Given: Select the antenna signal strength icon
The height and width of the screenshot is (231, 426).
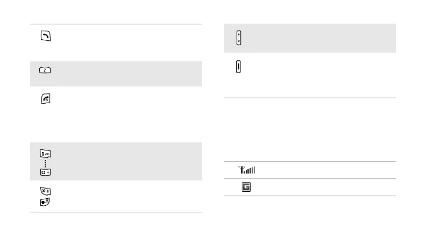Looking at the screenshot, I should pyautogui.click(x=248, y=170).
